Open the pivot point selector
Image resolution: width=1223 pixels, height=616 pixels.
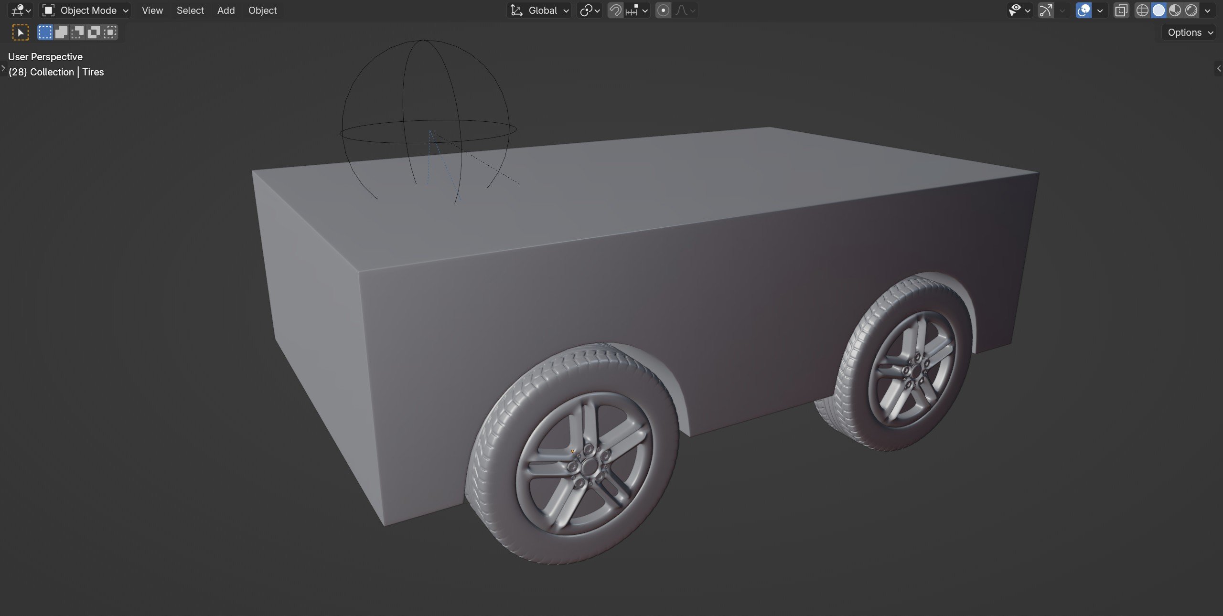[590, 11]
